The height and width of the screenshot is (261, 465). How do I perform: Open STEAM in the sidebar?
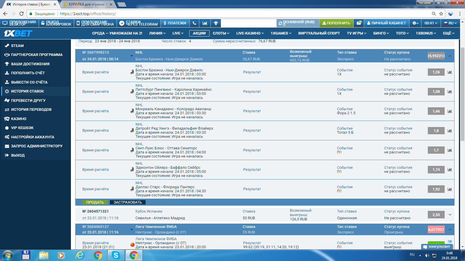35,46
